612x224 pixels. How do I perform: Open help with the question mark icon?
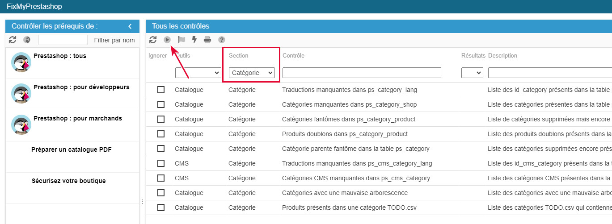click(221, 40)
